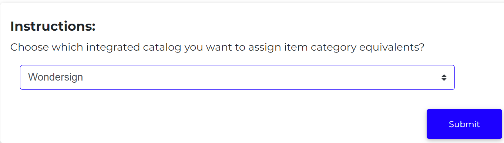The image size is (504, 143).
Task: Open the list currently showing Wondersign
Action: (237, 77)
